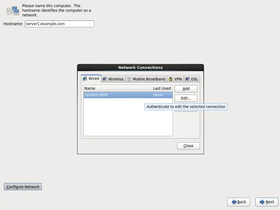Switch to the Wired tab
Screen dimensions: 280x210
click(x=91, y=79)
